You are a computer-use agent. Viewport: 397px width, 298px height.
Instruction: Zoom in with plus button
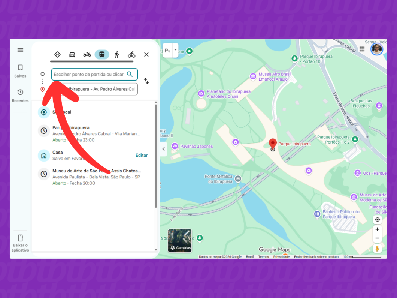(x=377, y=229)
